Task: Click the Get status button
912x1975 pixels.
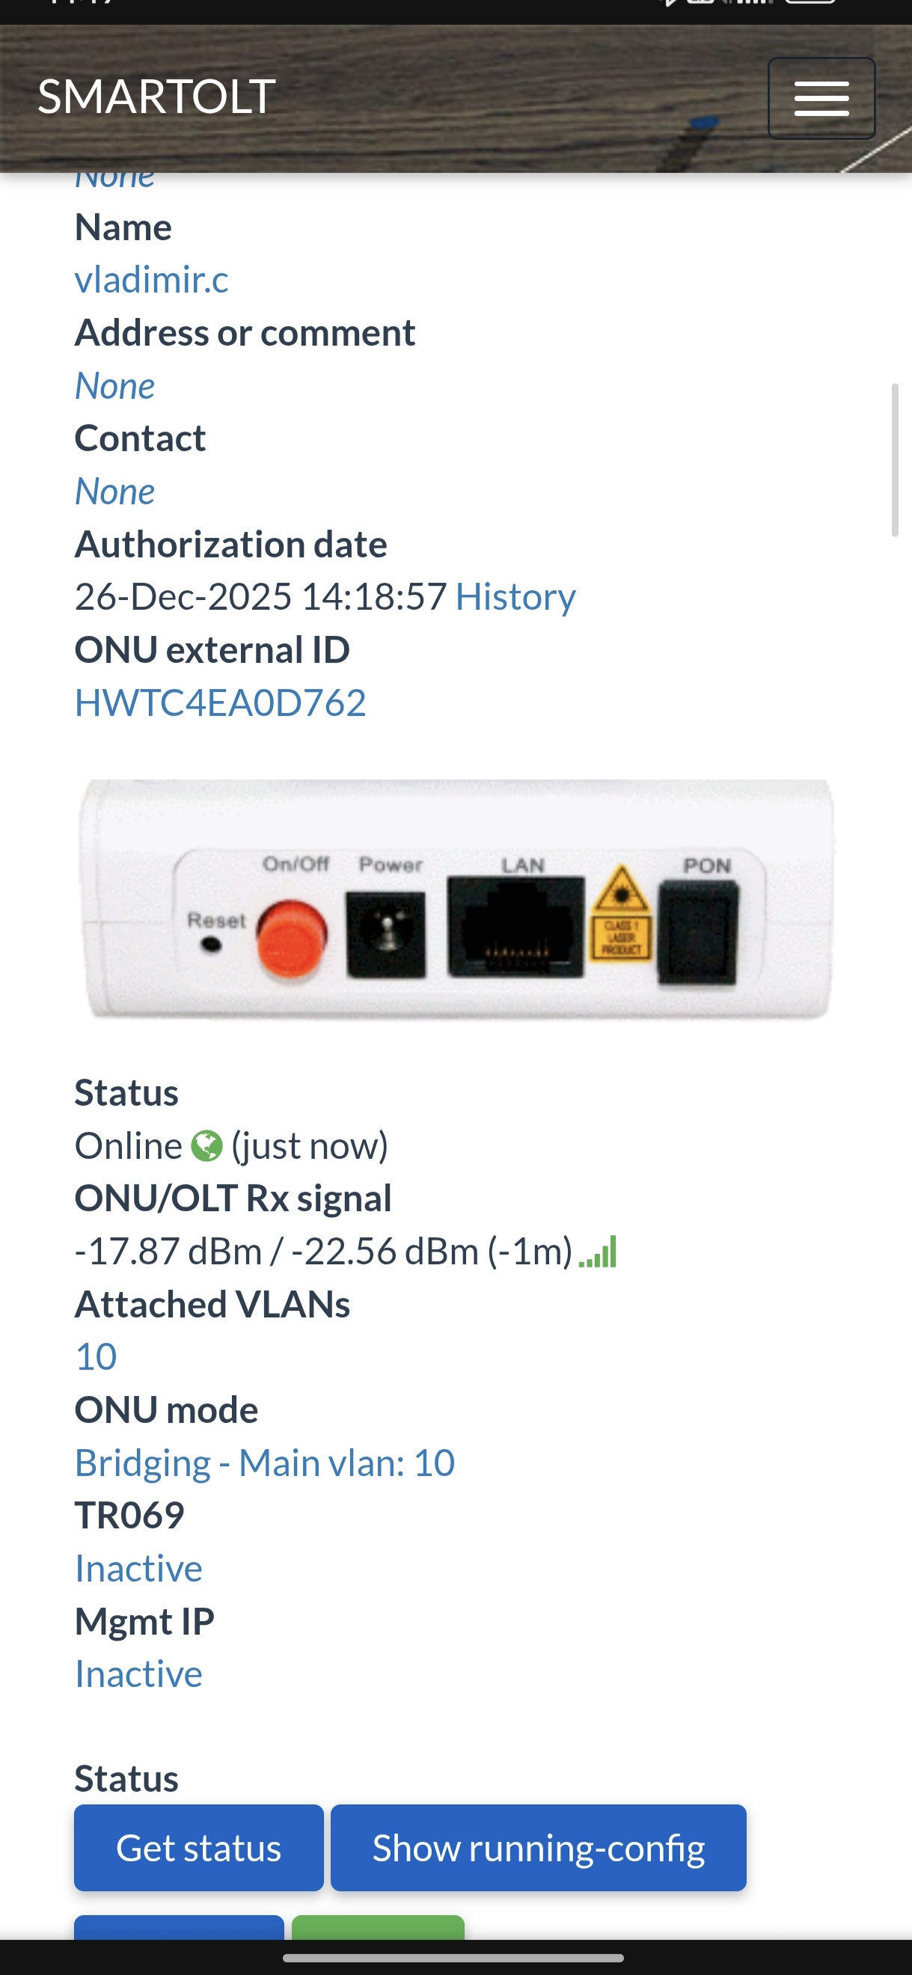Action: 199,1848
